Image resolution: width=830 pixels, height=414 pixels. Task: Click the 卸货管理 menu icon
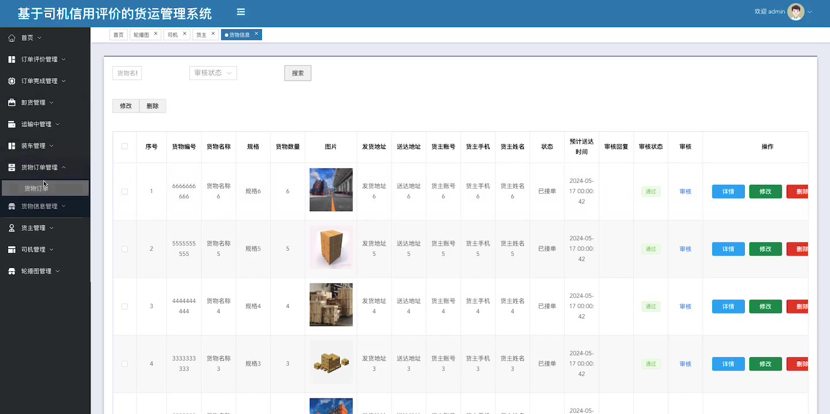12,102
